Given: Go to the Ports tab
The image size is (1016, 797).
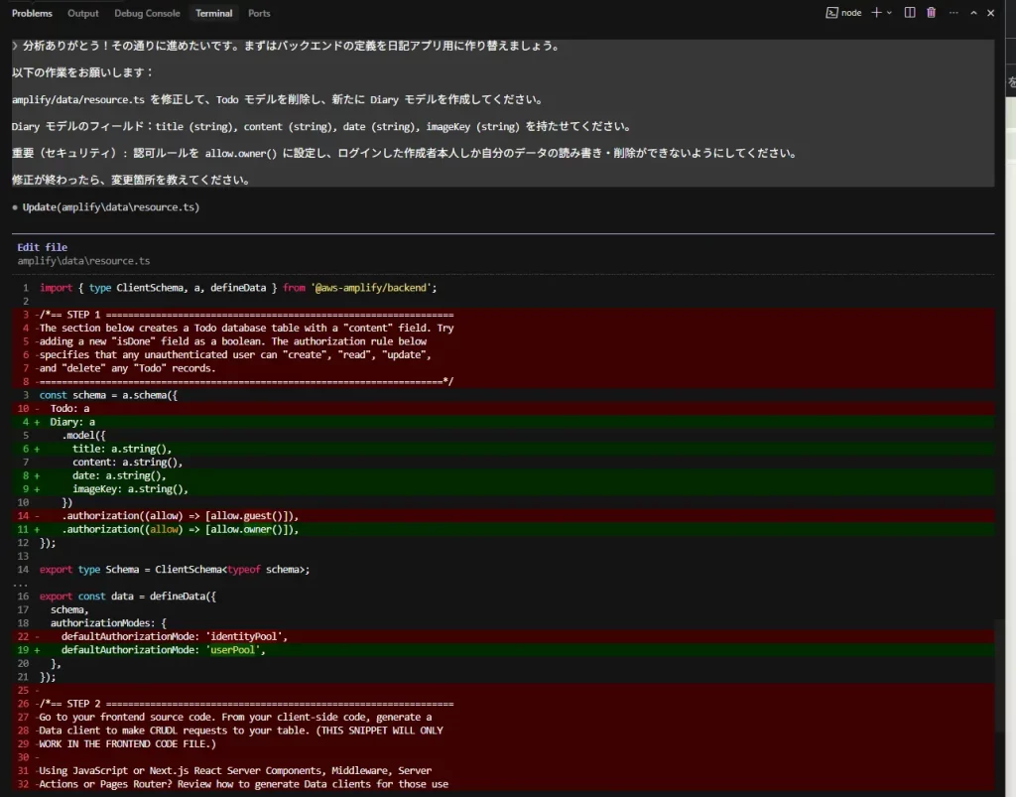Looking at the screenshot, I should click(259, 14).
